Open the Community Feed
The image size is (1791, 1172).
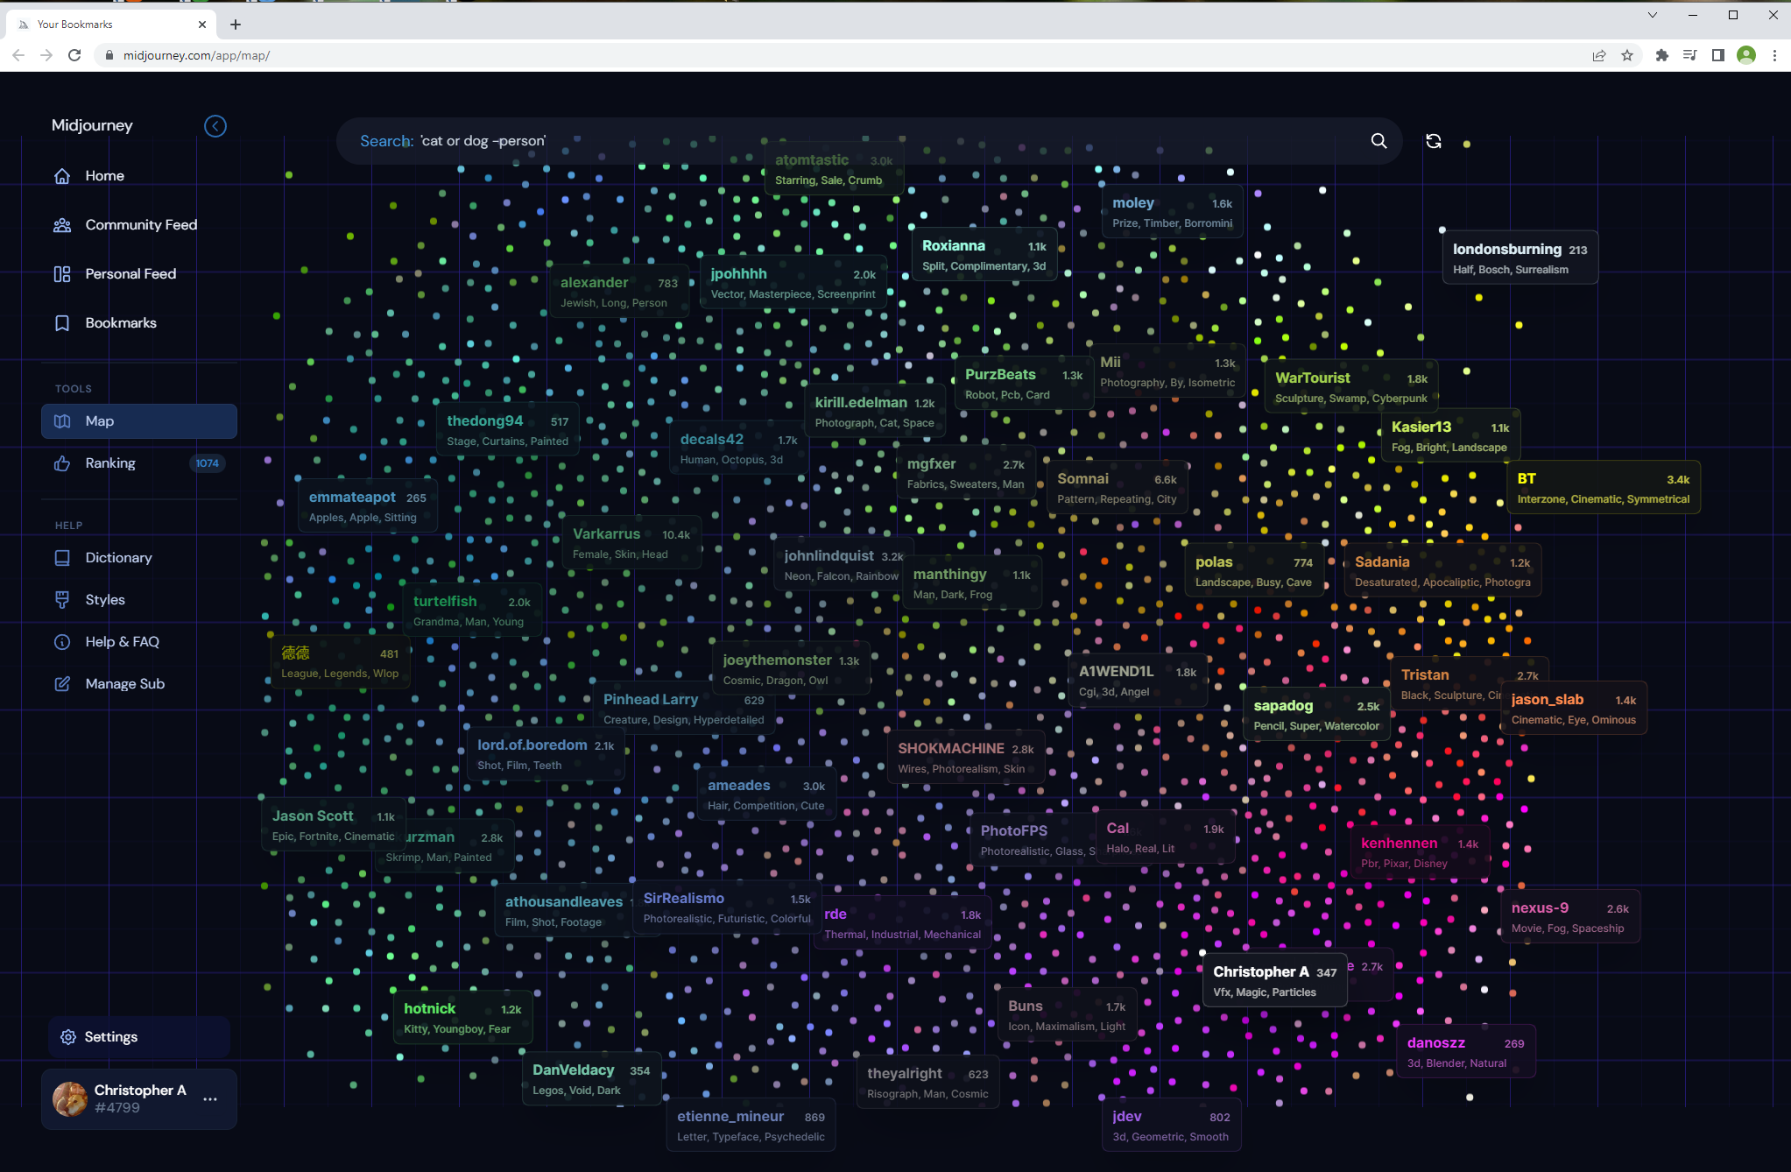[140, 225]
